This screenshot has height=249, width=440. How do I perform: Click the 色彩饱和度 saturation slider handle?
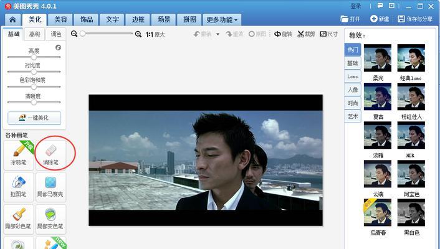pyautogui.click(x=34, y=87)
